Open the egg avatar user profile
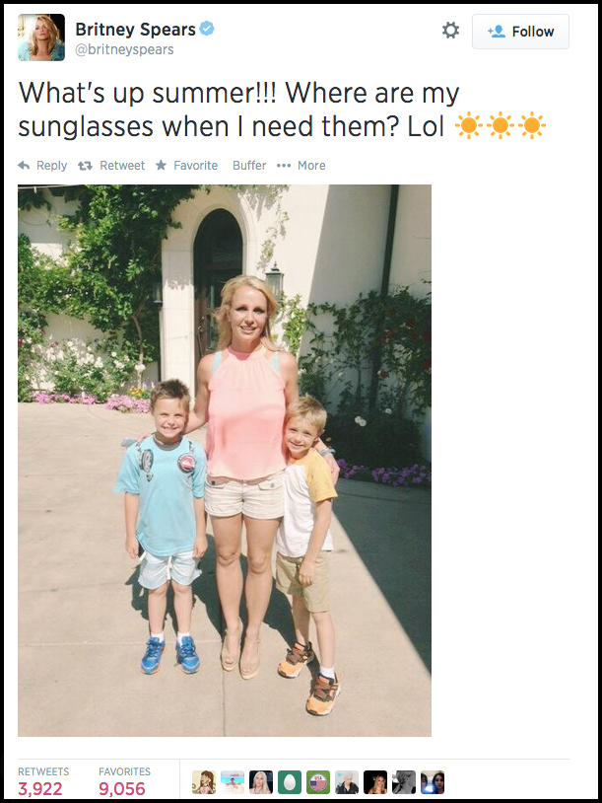602x803 pixels. coord(290,782)
